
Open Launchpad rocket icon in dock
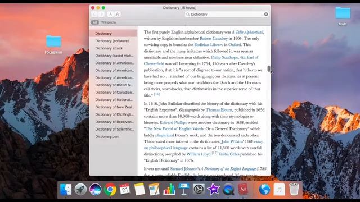click(x=80, y=190)
